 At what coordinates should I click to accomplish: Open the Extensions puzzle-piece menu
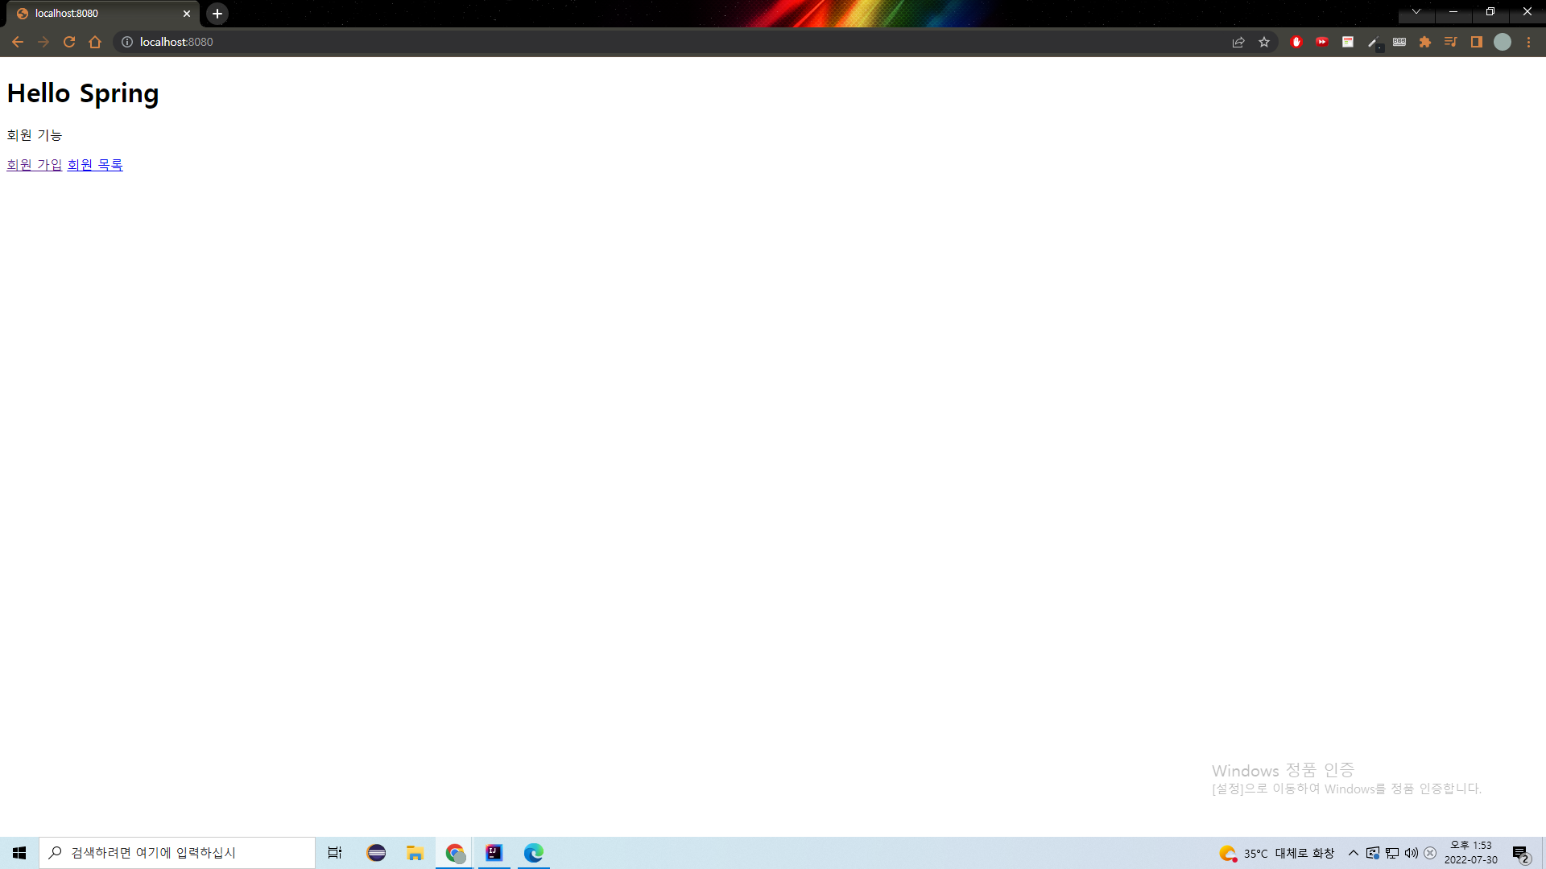[1424, 42]
